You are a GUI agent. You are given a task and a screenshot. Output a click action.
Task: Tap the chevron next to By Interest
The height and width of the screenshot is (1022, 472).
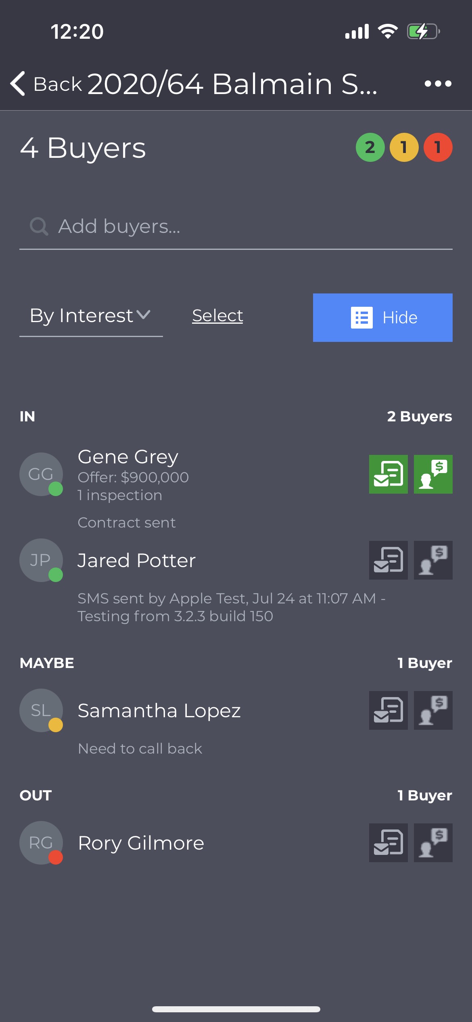click(143, 314)
